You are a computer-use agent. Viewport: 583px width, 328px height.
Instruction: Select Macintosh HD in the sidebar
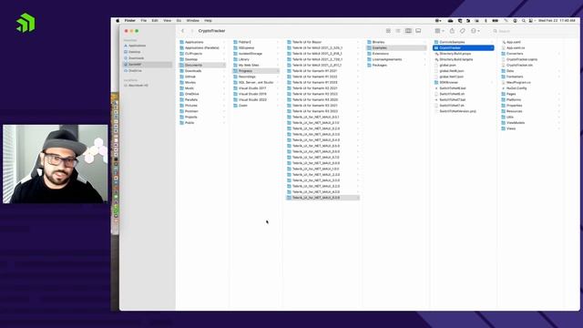[x=136, y=86]
